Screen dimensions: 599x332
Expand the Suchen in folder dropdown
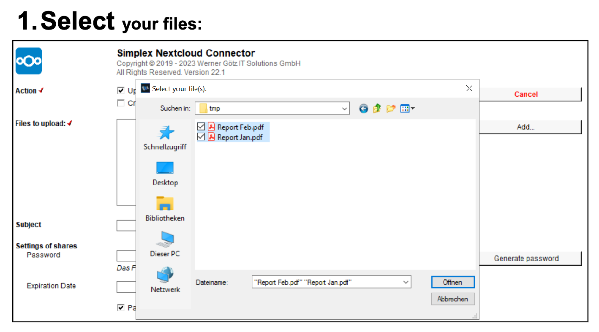(344, 109)
